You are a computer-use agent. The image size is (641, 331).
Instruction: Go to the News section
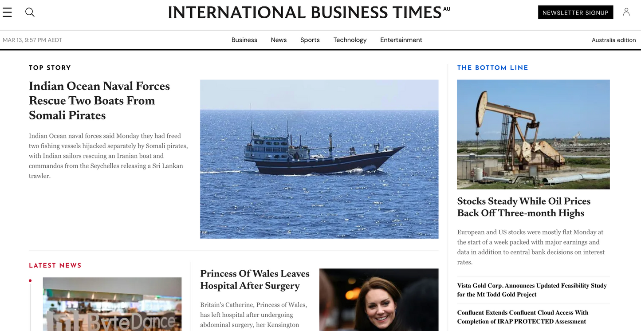[279, 40]
